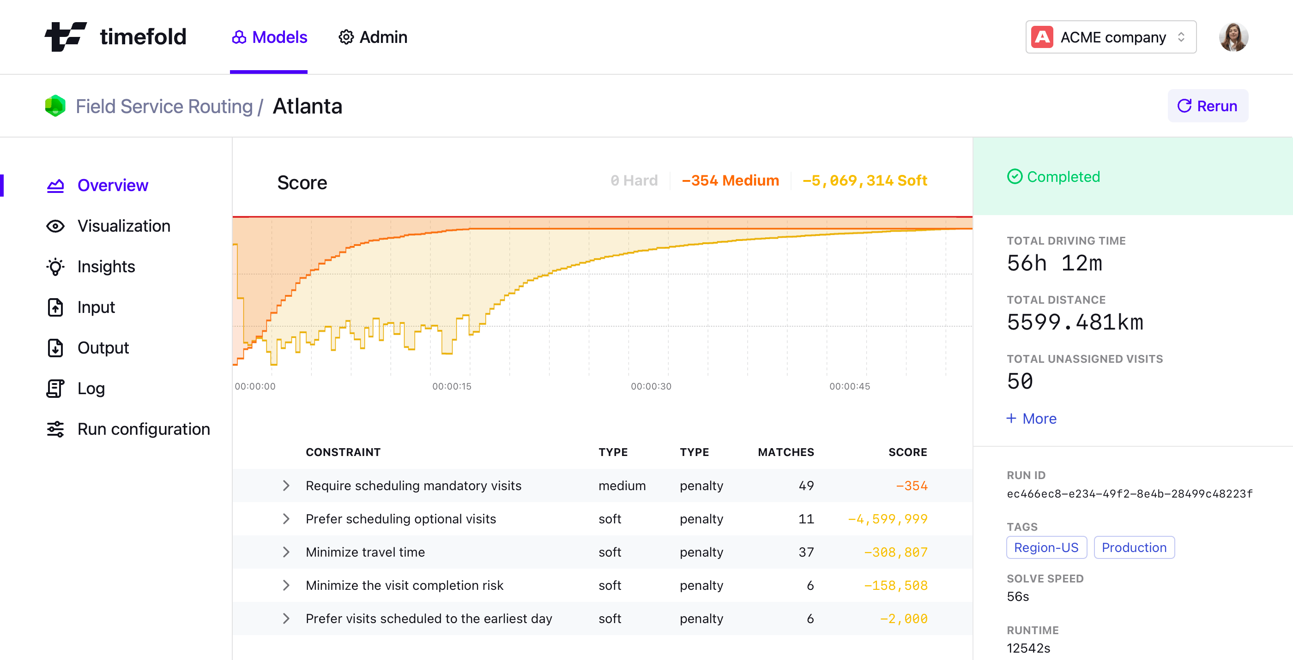Follow the Field Service Routing breadcrumb link
The width and height of the screenshot is (1293, 660).
[164, 106]
